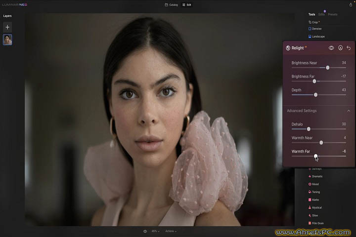
Task: Open the Mood tool
Action: 313,184
